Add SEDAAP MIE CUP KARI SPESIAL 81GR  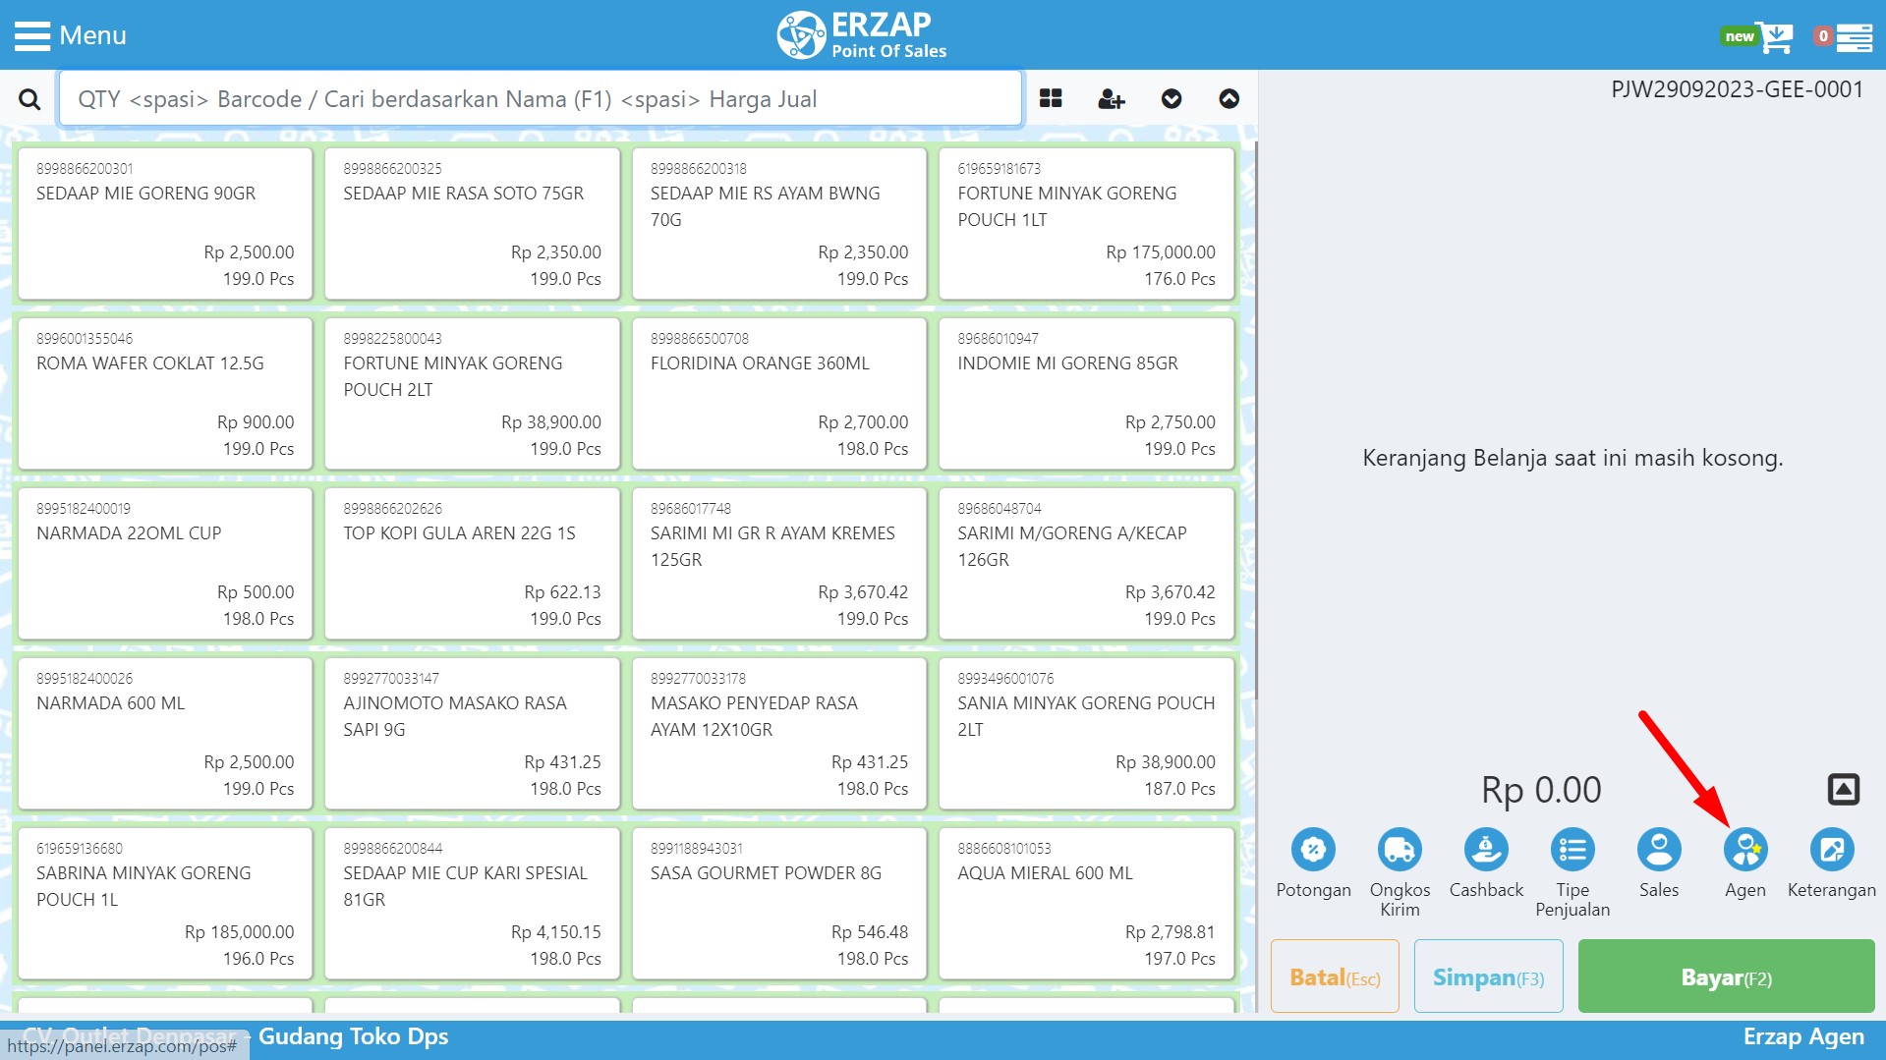(472, 904)
